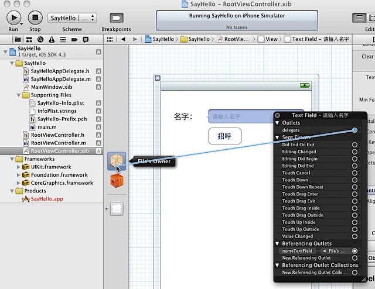
Task: Click the related files grid icon
Action: pos(110,39)
